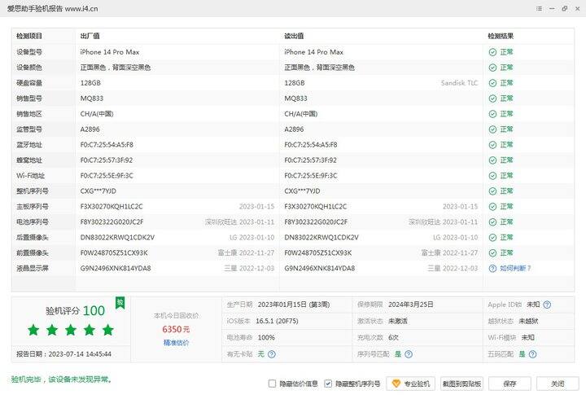
Task: Click the check icon in 监管型号 row
Action: pyautogui.click(x=492, y=129)
